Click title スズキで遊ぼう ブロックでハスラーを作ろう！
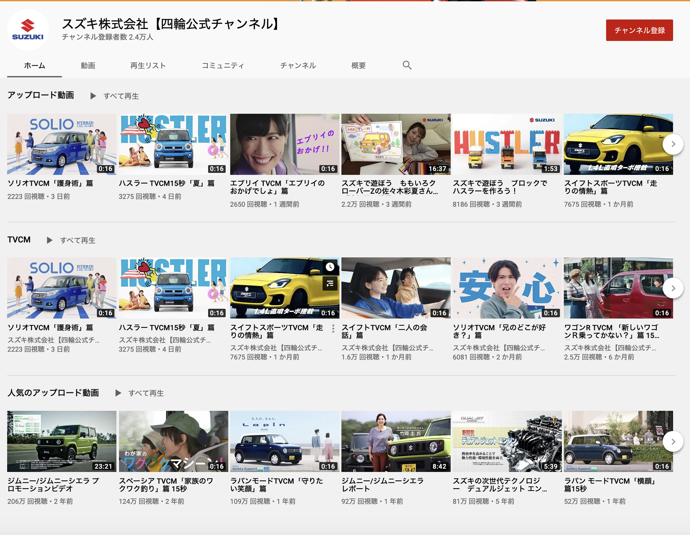Screen dimensions: 690x535 pyautogui.click(x=500, y=187)
